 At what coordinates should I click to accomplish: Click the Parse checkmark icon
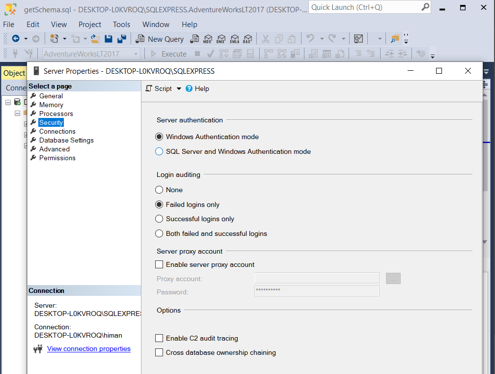click(210, 54)
